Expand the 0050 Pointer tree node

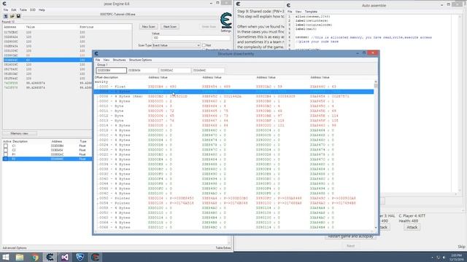96,199
